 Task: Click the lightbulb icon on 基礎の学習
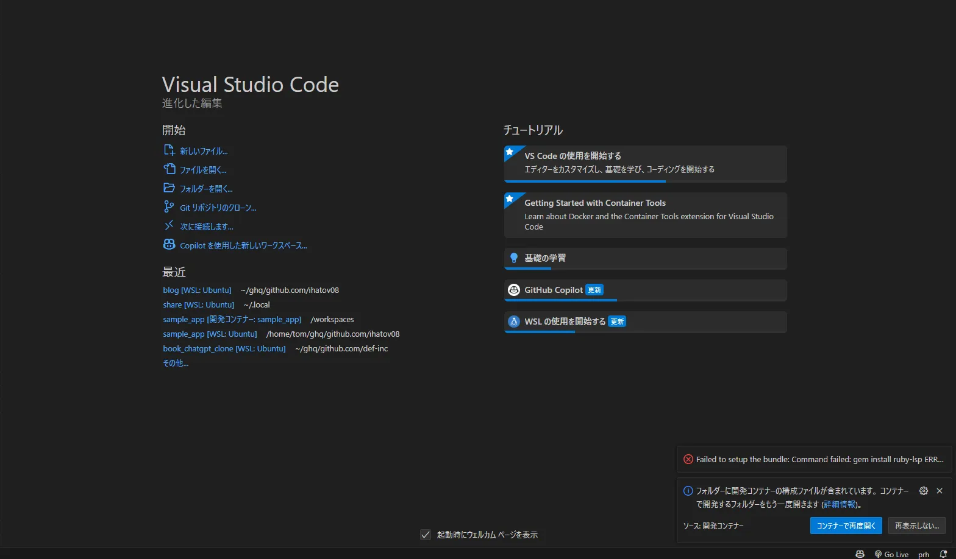514,258
